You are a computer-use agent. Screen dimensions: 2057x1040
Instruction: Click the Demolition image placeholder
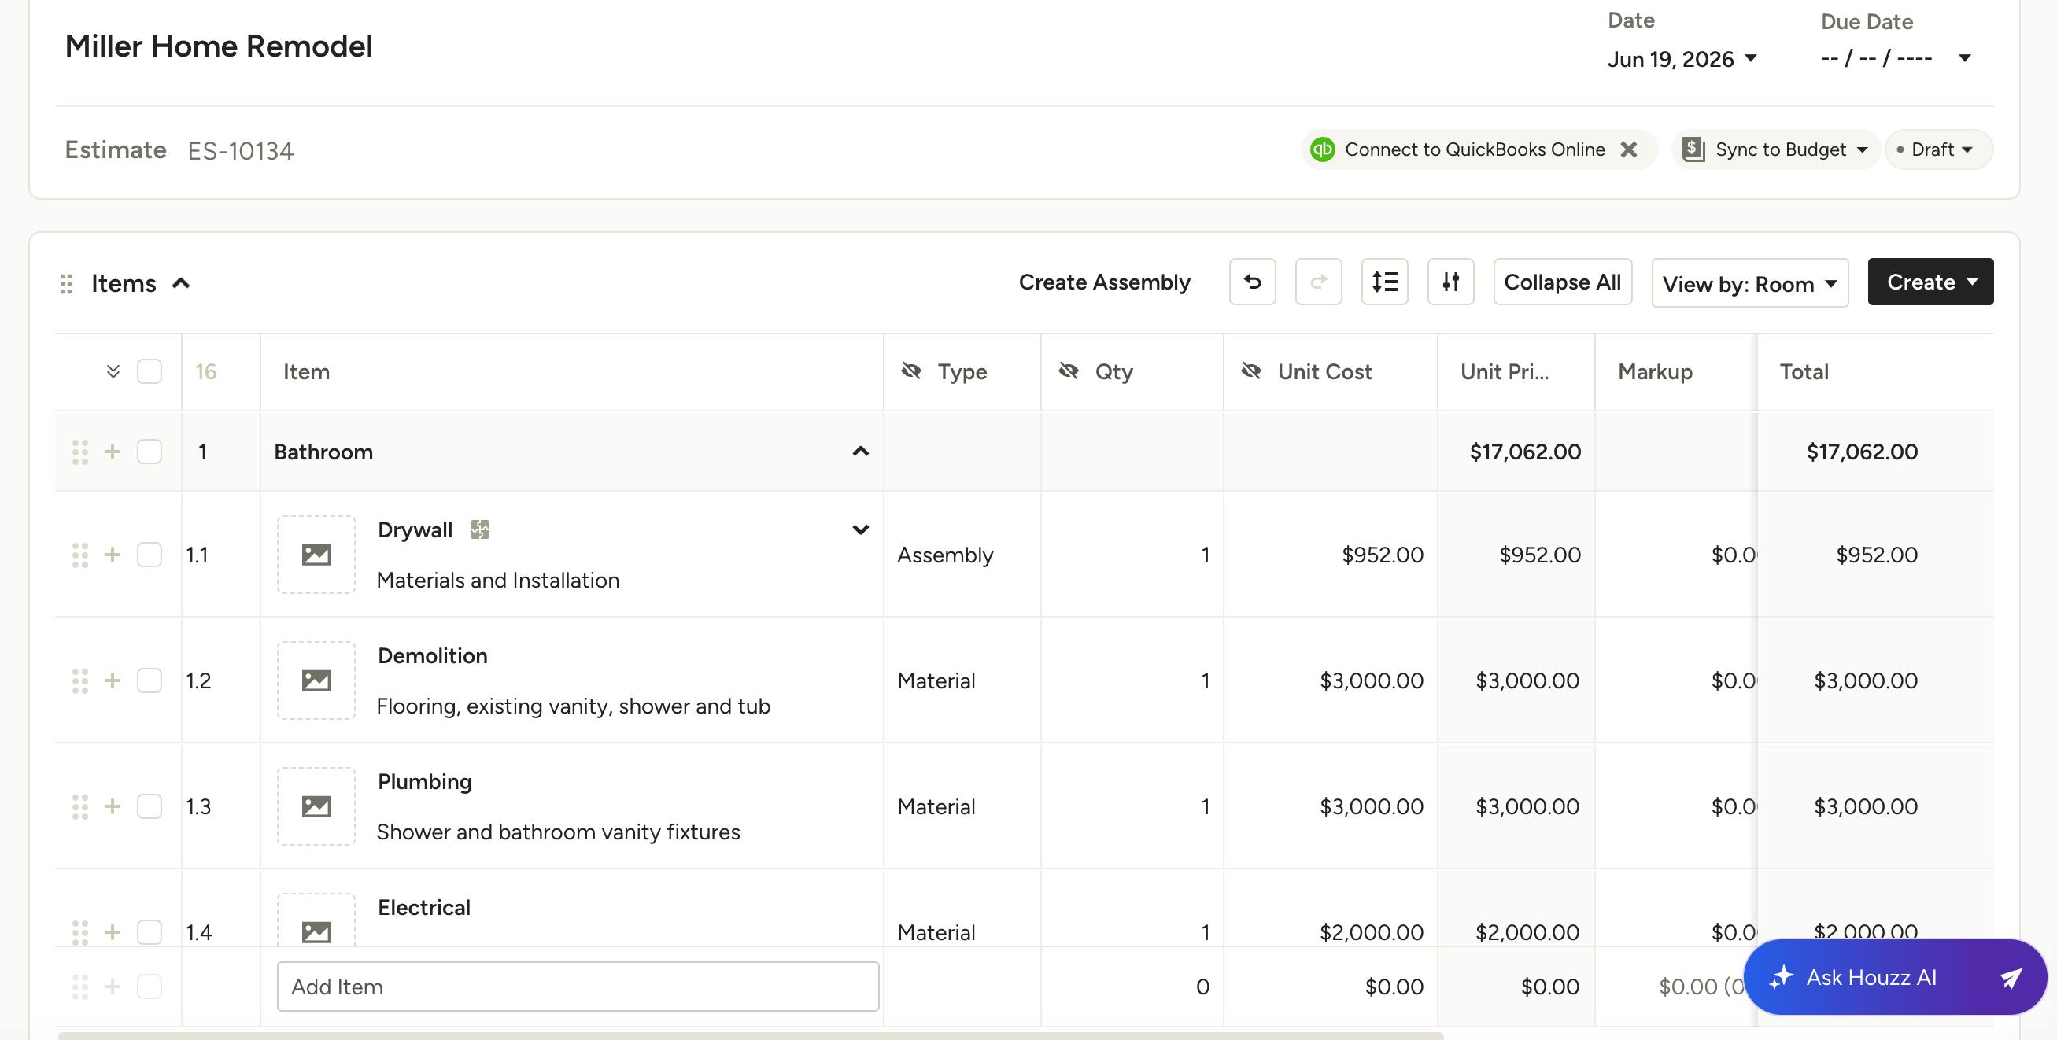tap(316, 680)
